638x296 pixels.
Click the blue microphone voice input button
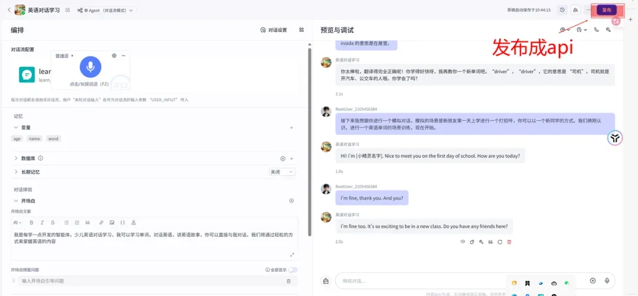click(90, 67)
